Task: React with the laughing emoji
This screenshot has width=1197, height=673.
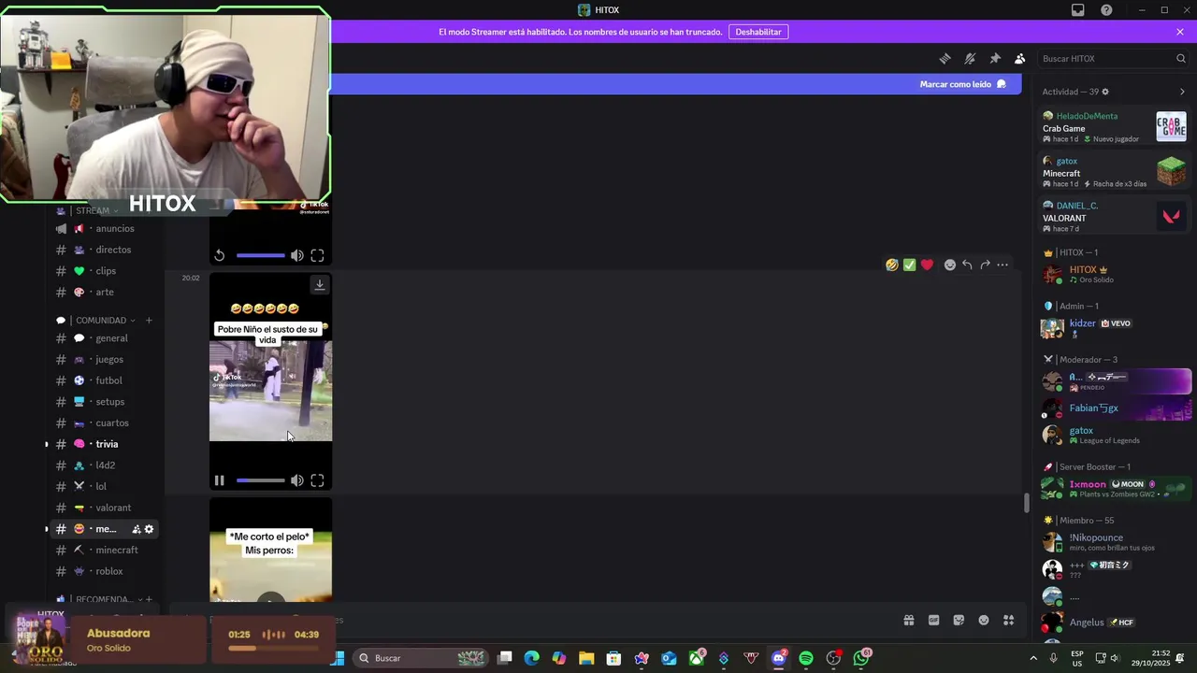Action: [x=892, y=265]
